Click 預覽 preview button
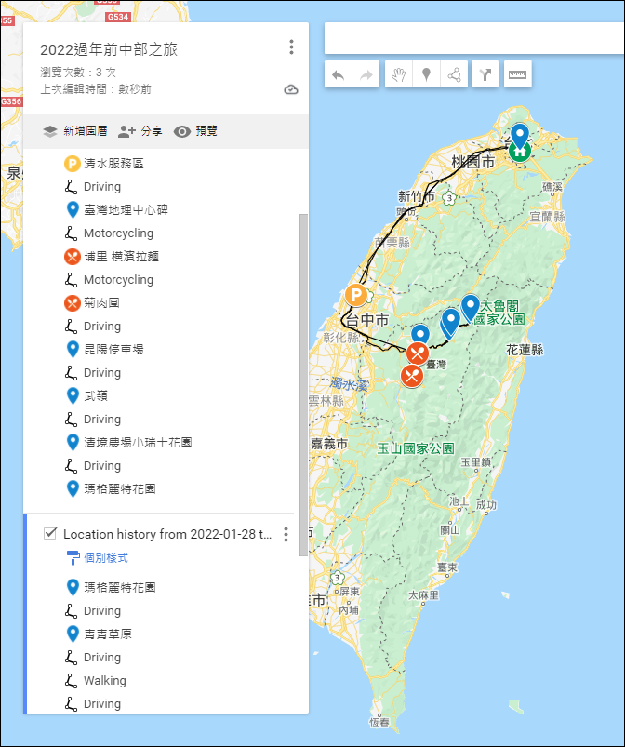Image resolution: width=625 pixels, height=747 pixels. [195, 131]
